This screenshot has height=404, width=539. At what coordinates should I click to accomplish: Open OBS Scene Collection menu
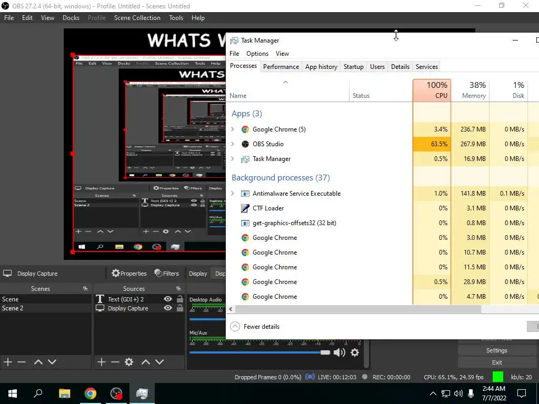(x=137, y=18)
